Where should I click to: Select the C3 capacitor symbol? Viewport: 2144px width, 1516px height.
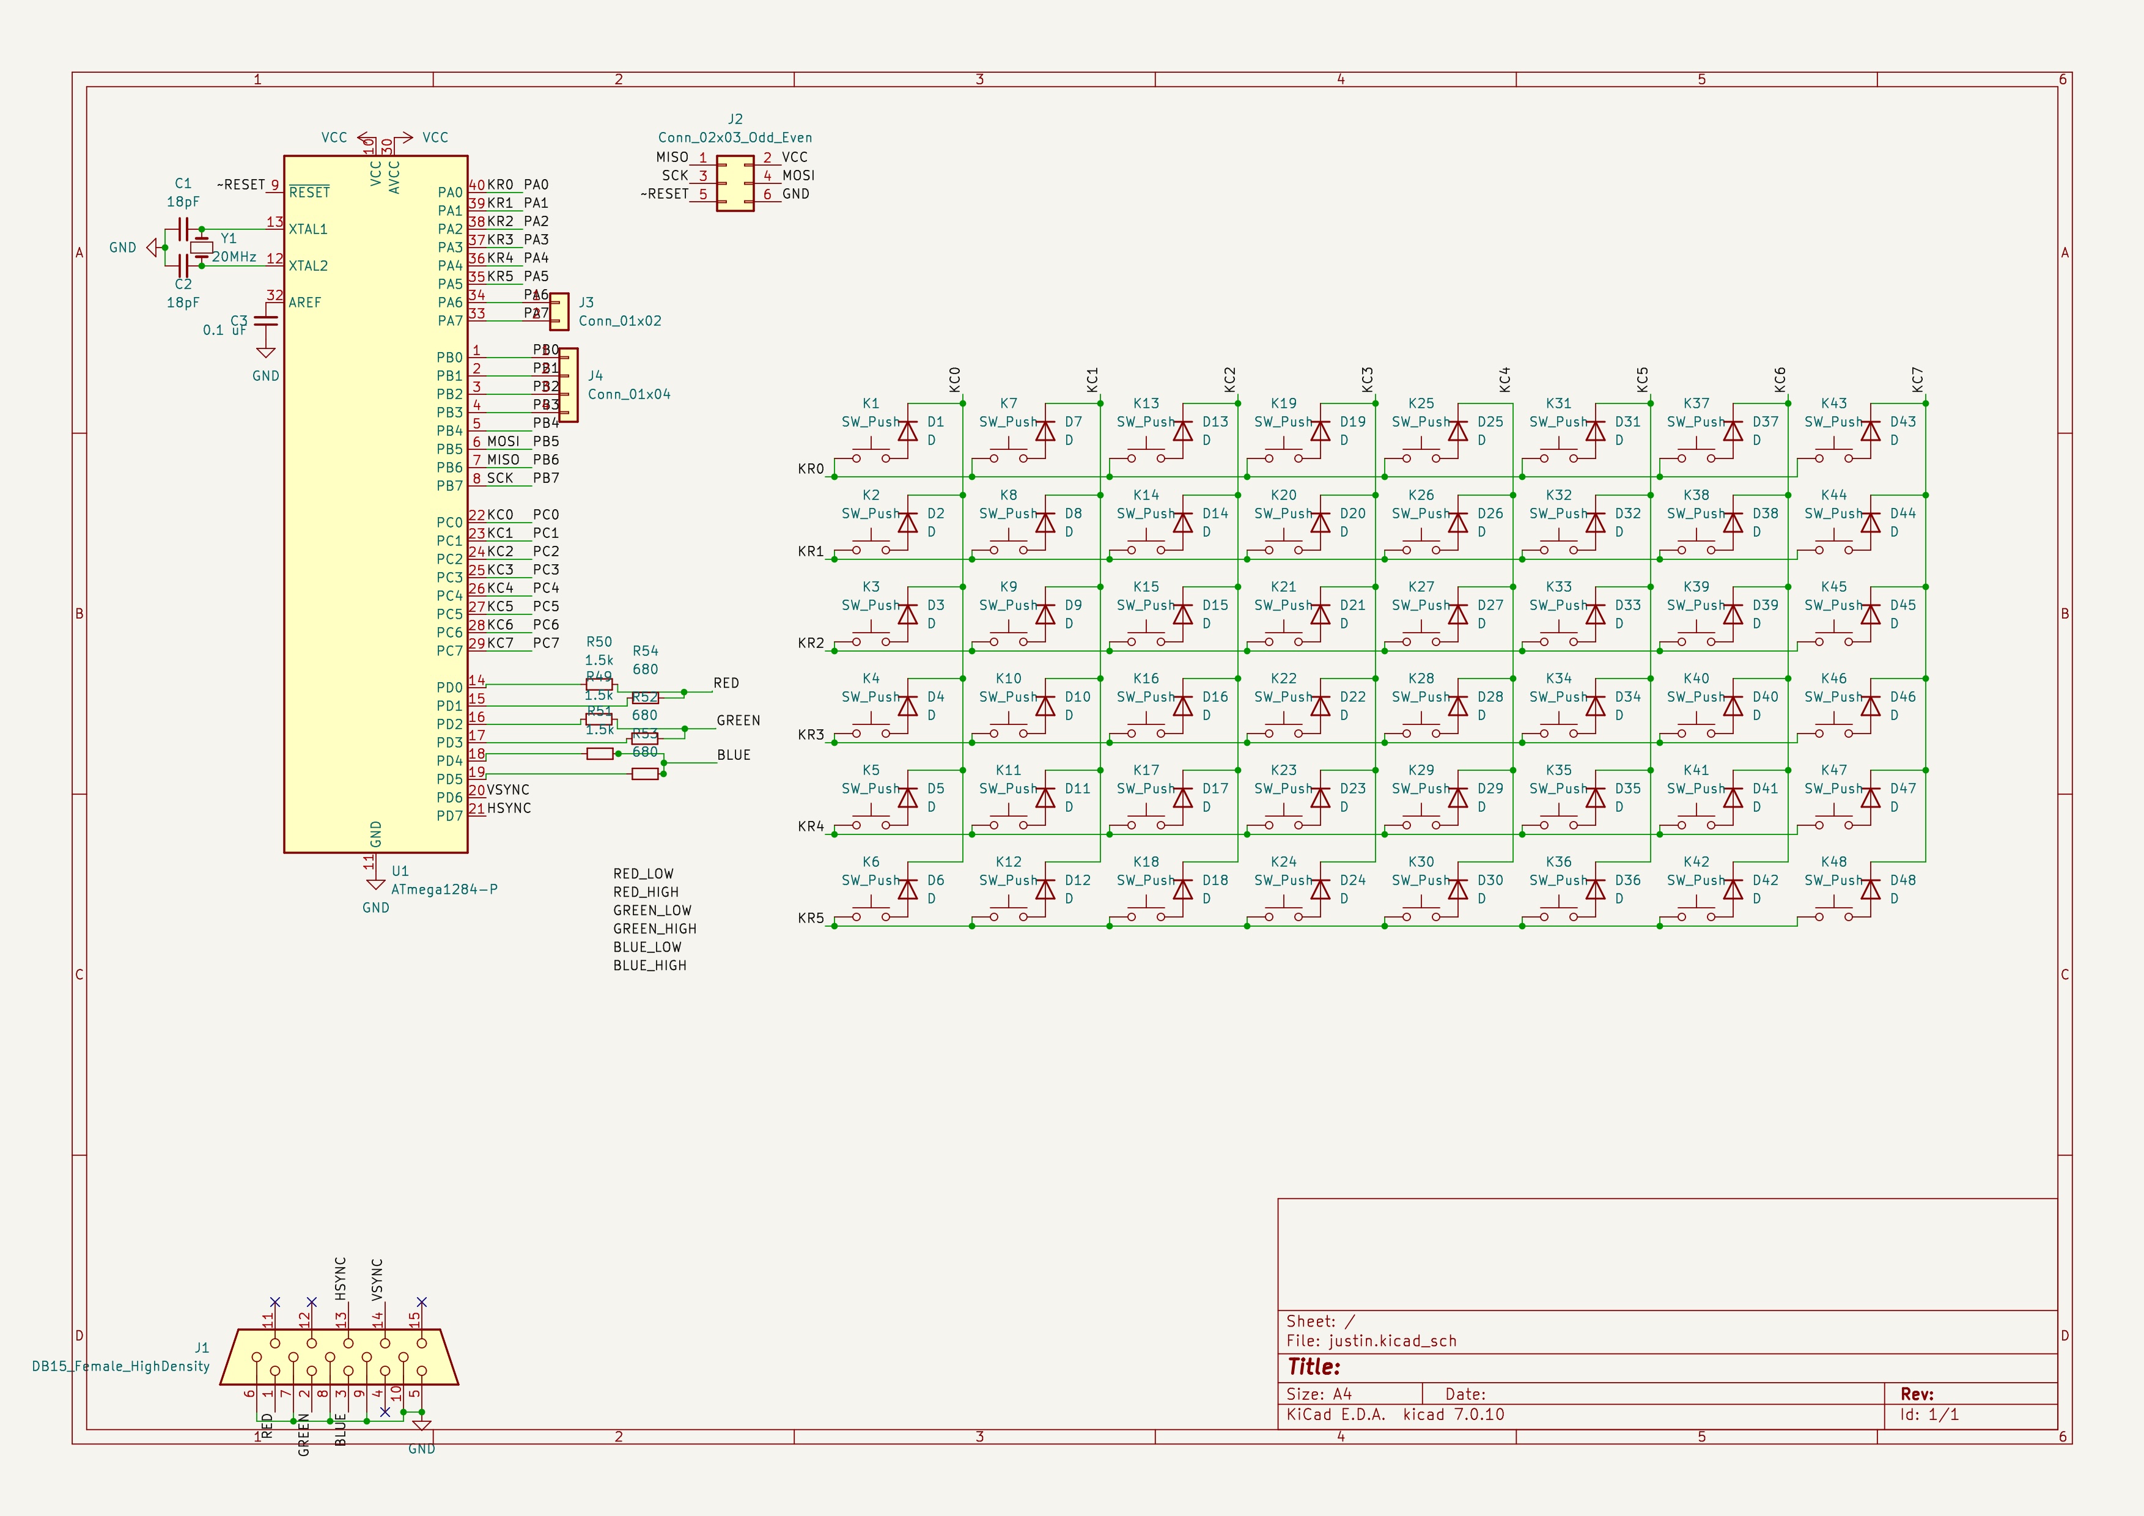click(x=265, y=320)
